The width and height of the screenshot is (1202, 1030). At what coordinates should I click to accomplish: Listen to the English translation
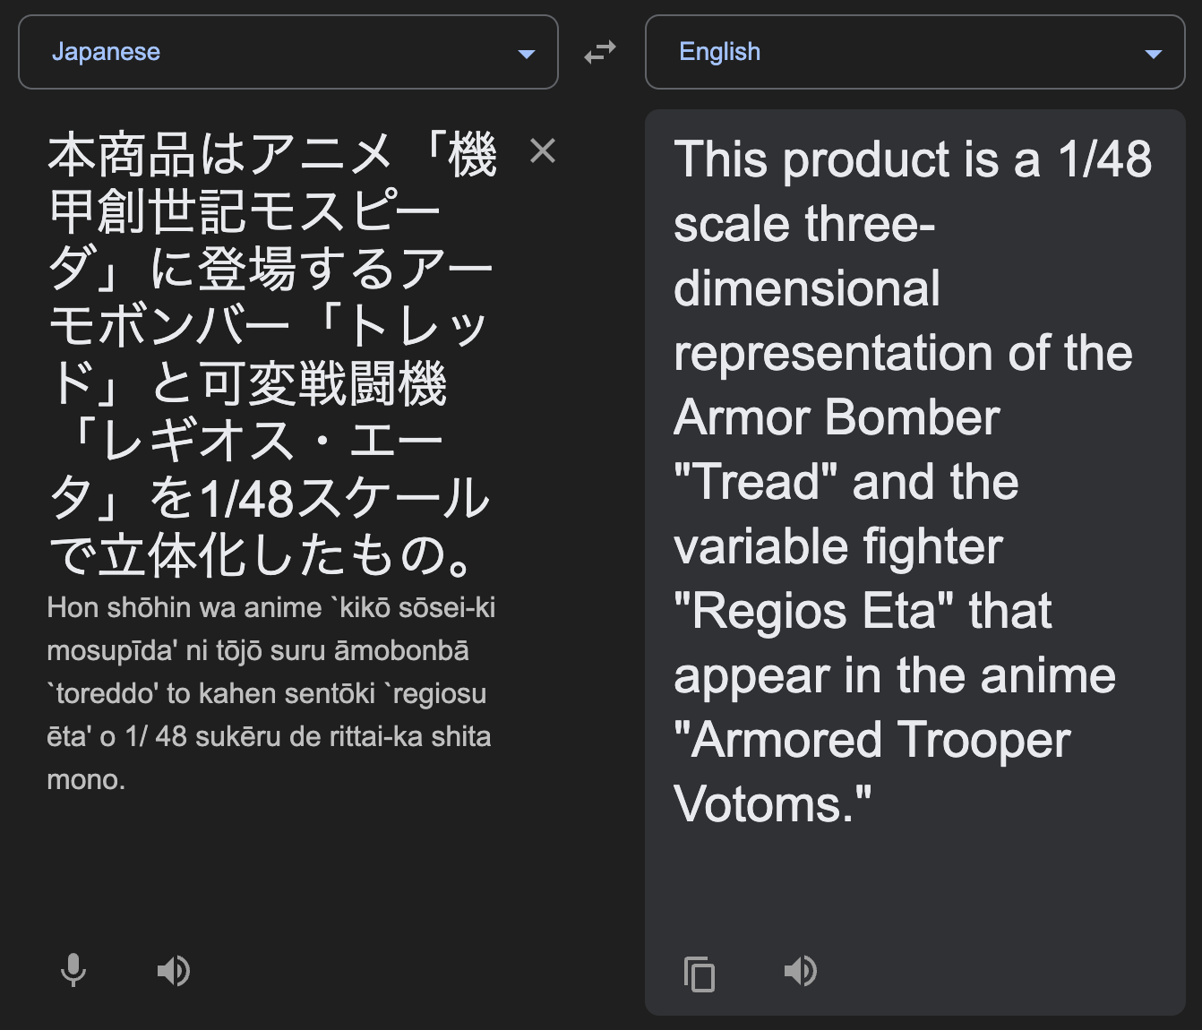click(x=800, y=971)
